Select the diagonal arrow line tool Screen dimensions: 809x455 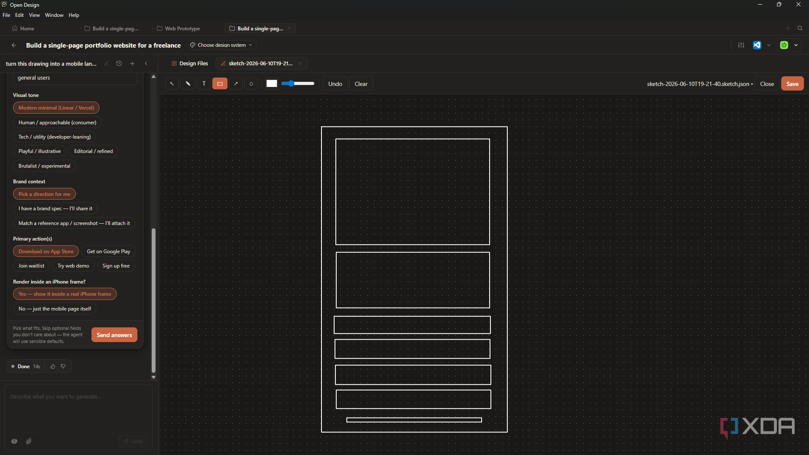[236, 83]
